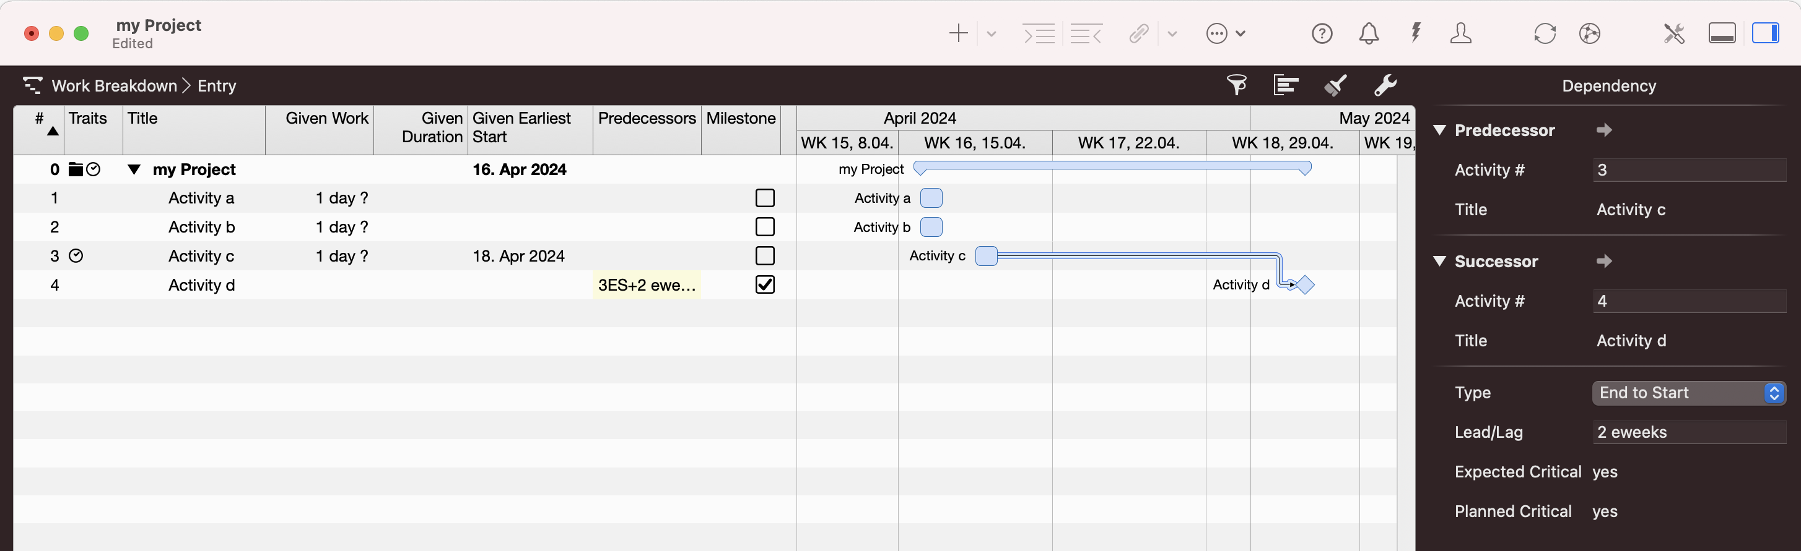Screen dimensions: 1801x551
Task: Click the Entry breadcrumb
Action: [217, 86]
